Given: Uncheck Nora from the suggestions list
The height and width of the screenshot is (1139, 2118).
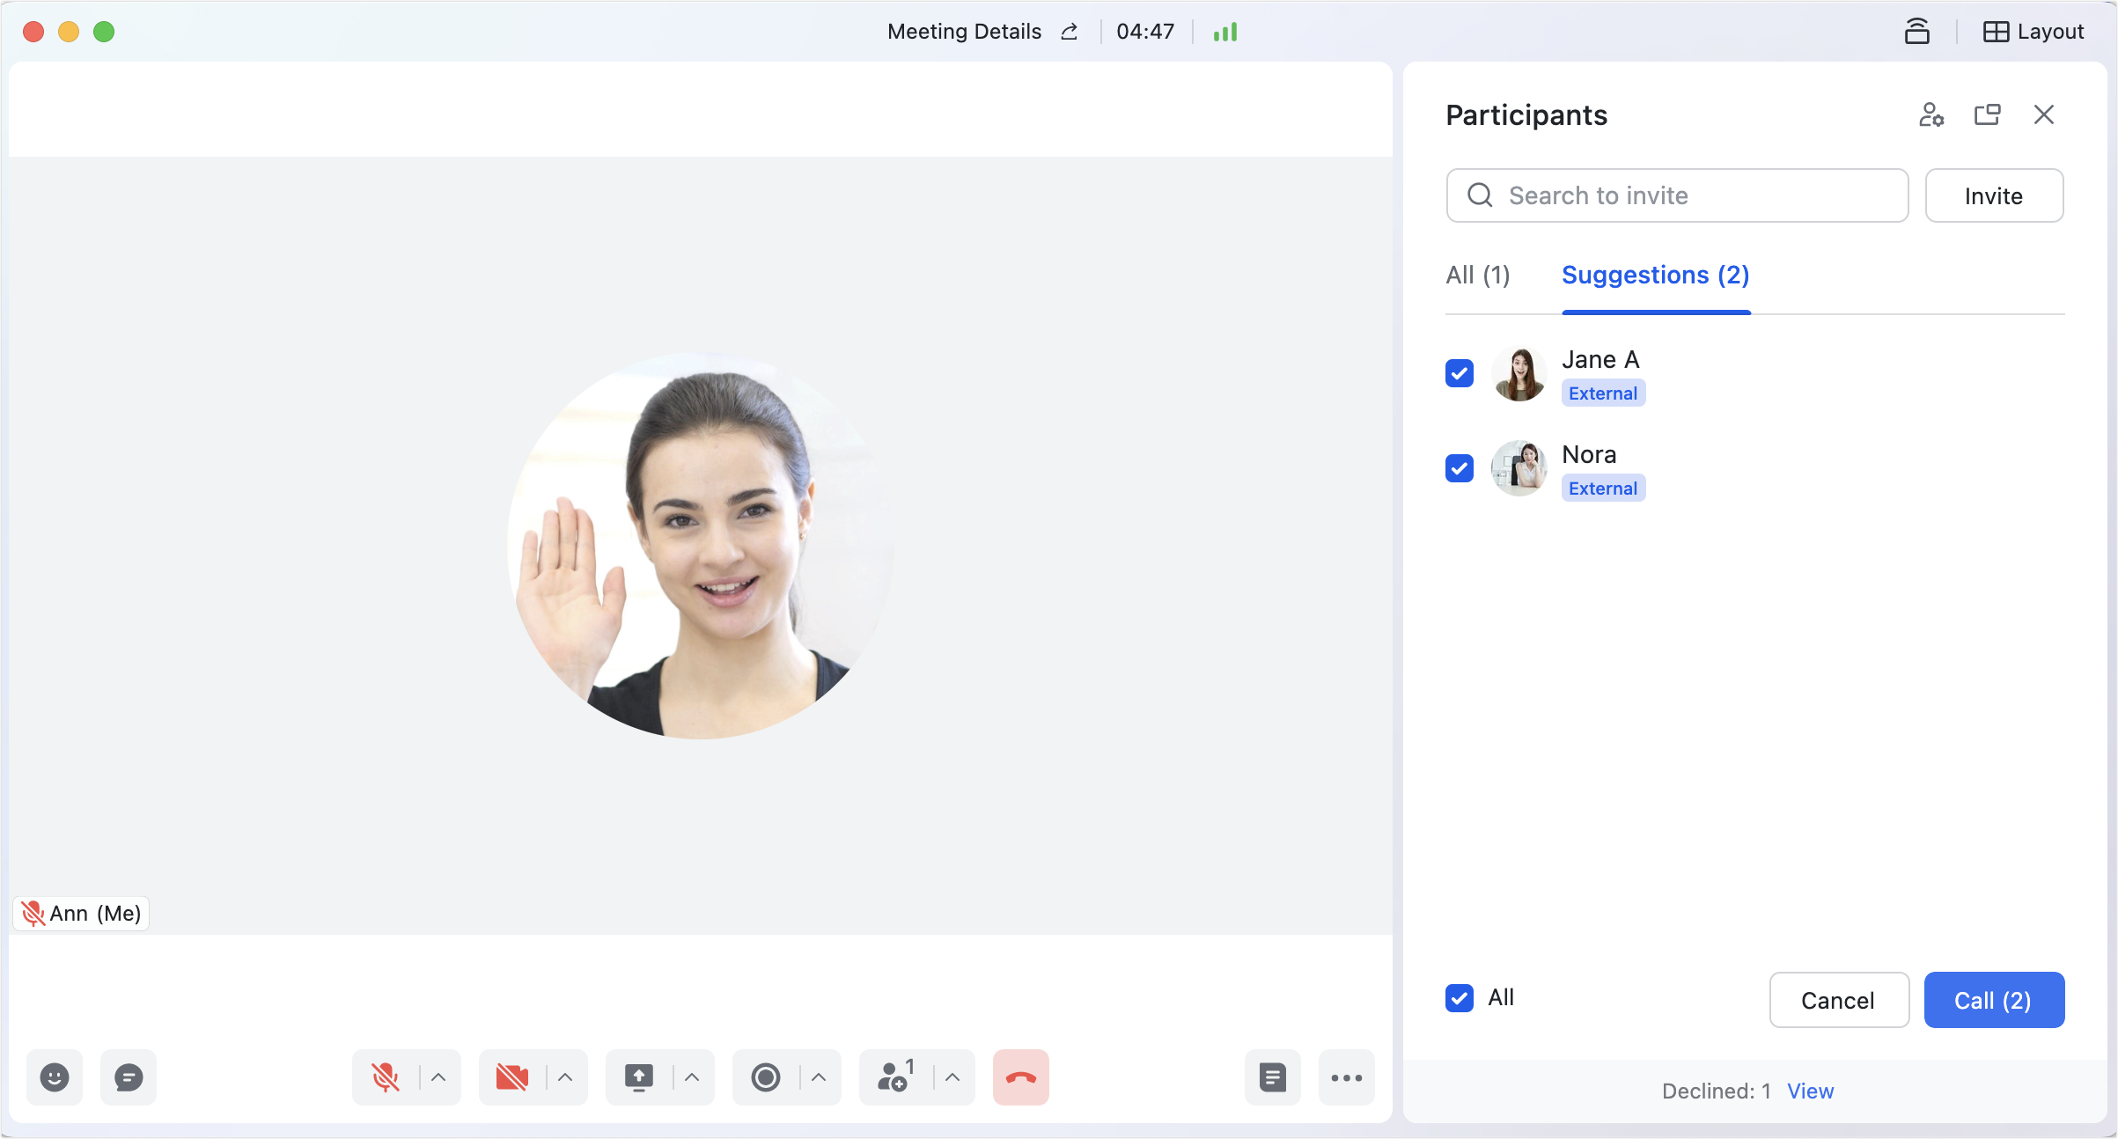Looking at the screenshot, I should (1459, 467).
